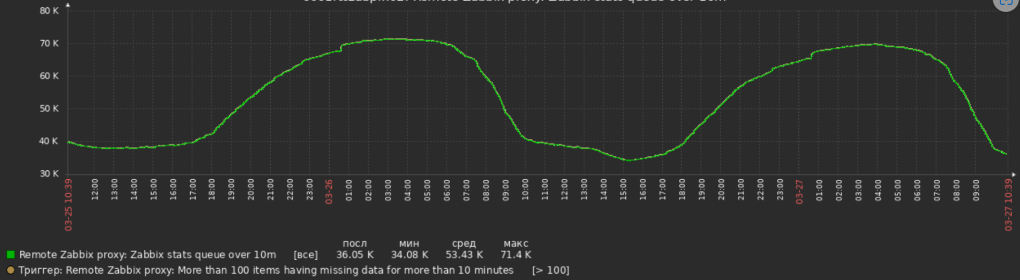
Task: Click the '[все]' legend label
Action: tap(306, 255)
